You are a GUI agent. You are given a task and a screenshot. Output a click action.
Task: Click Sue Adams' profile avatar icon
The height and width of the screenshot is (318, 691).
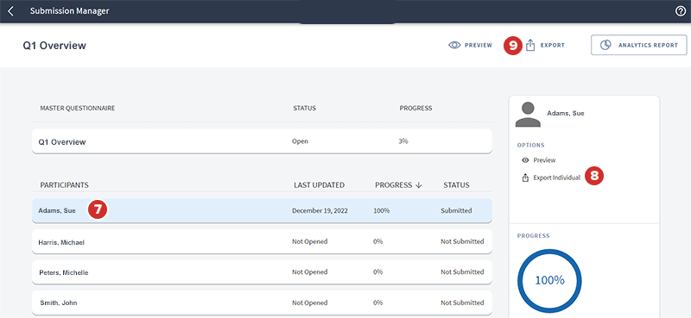coord(528,115)
